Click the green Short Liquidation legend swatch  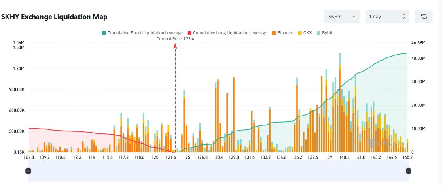tap(104, 33)
